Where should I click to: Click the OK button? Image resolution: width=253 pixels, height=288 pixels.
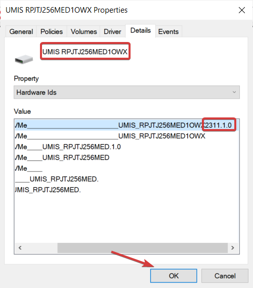pyautogui.click(x=174, y=276)
